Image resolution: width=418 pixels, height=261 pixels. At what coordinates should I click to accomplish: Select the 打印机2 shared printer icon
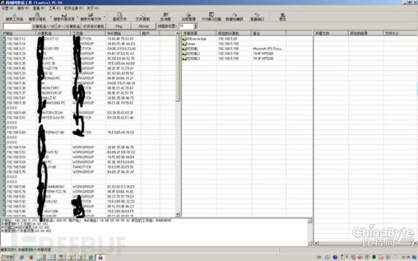point(185,54)
